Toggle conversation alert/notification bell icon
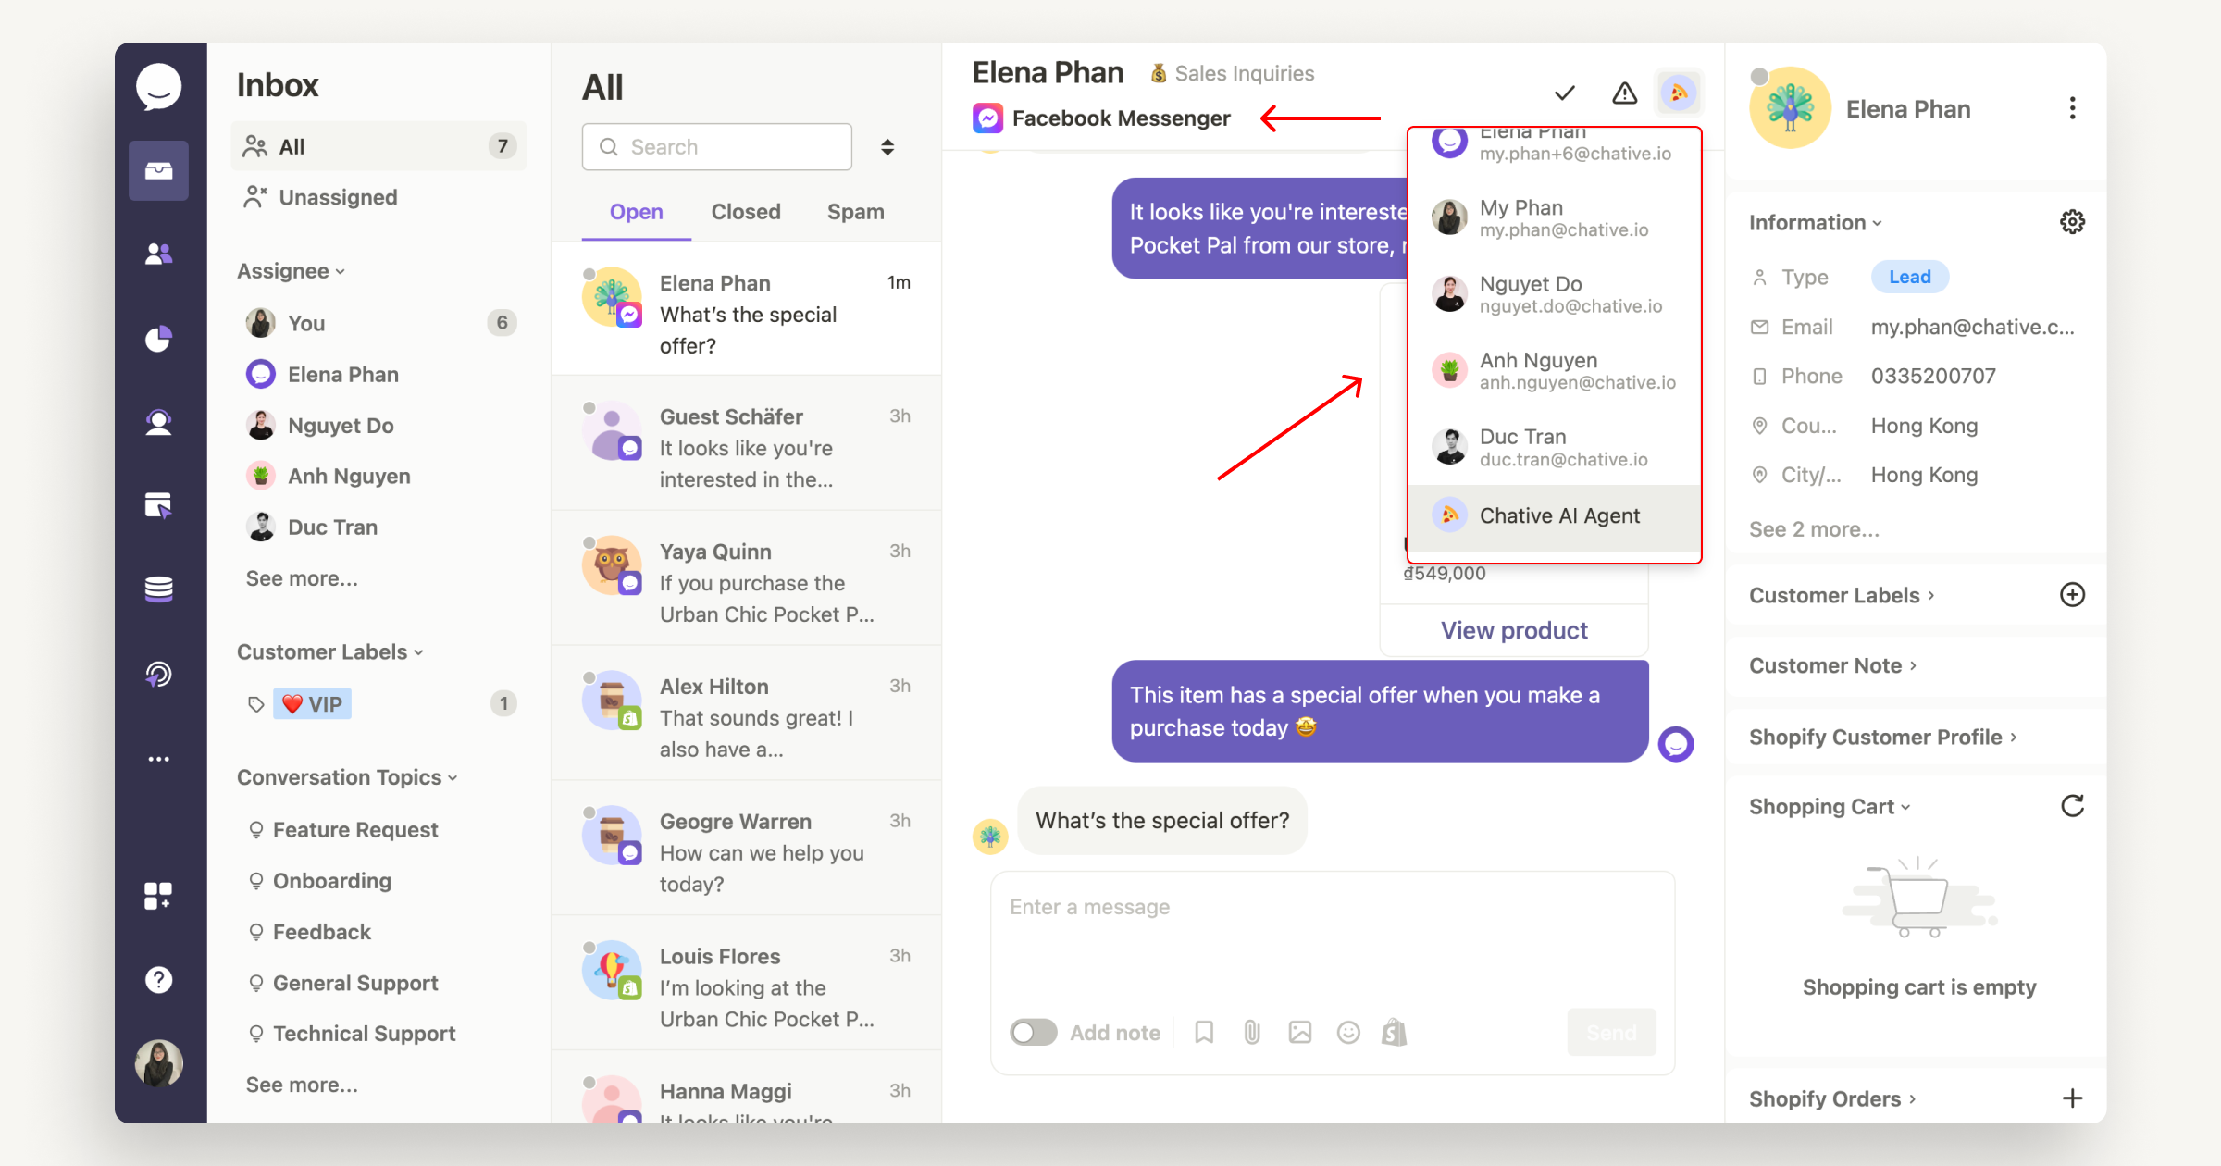This screenshot has width=2221, height=1166. coord(1623,91)
